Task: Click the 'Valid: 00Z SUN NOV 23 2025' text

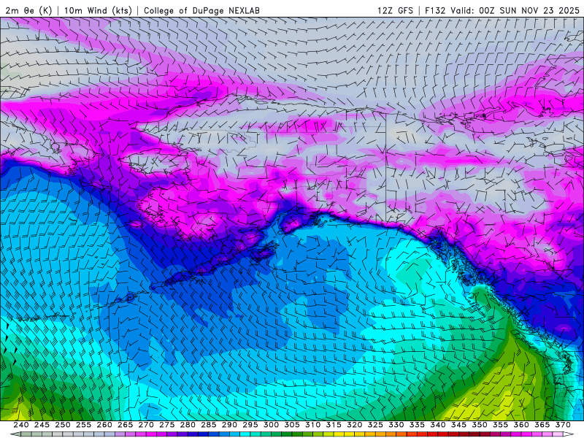Action: click(x=515, y=10)
